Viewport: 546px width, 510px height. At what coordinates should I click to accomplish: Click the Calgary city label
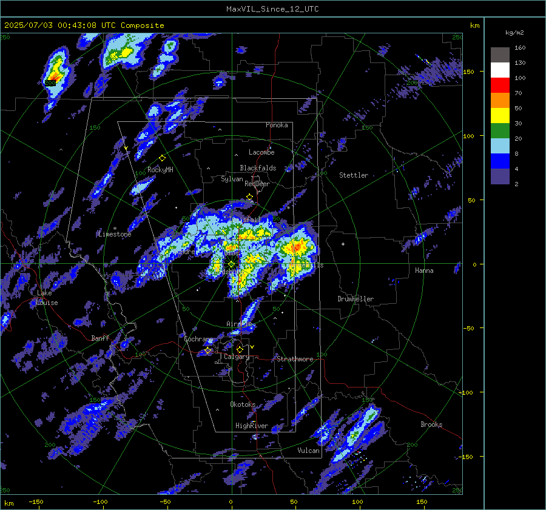[237, 357]
